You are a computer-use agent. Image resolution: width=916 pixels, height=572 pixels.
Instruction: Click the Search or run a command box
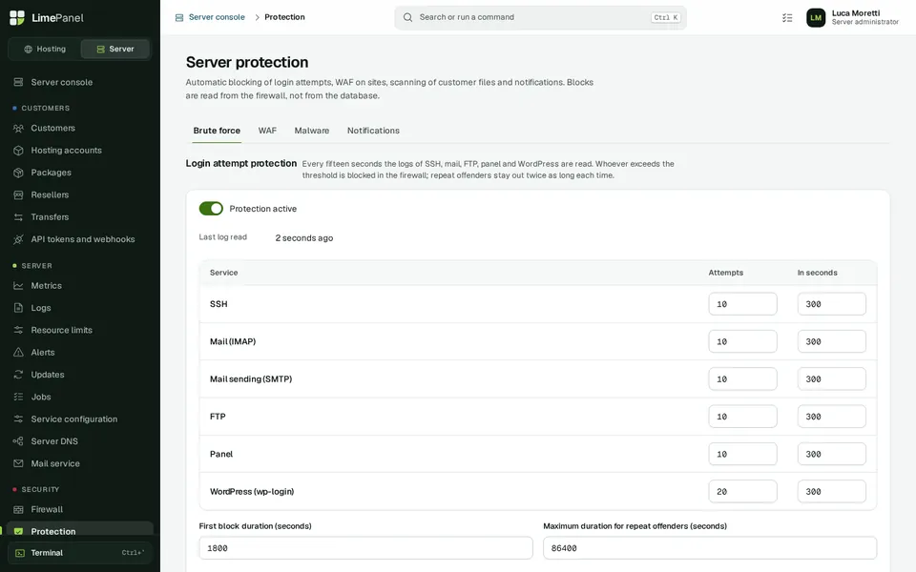pos(540,17)
